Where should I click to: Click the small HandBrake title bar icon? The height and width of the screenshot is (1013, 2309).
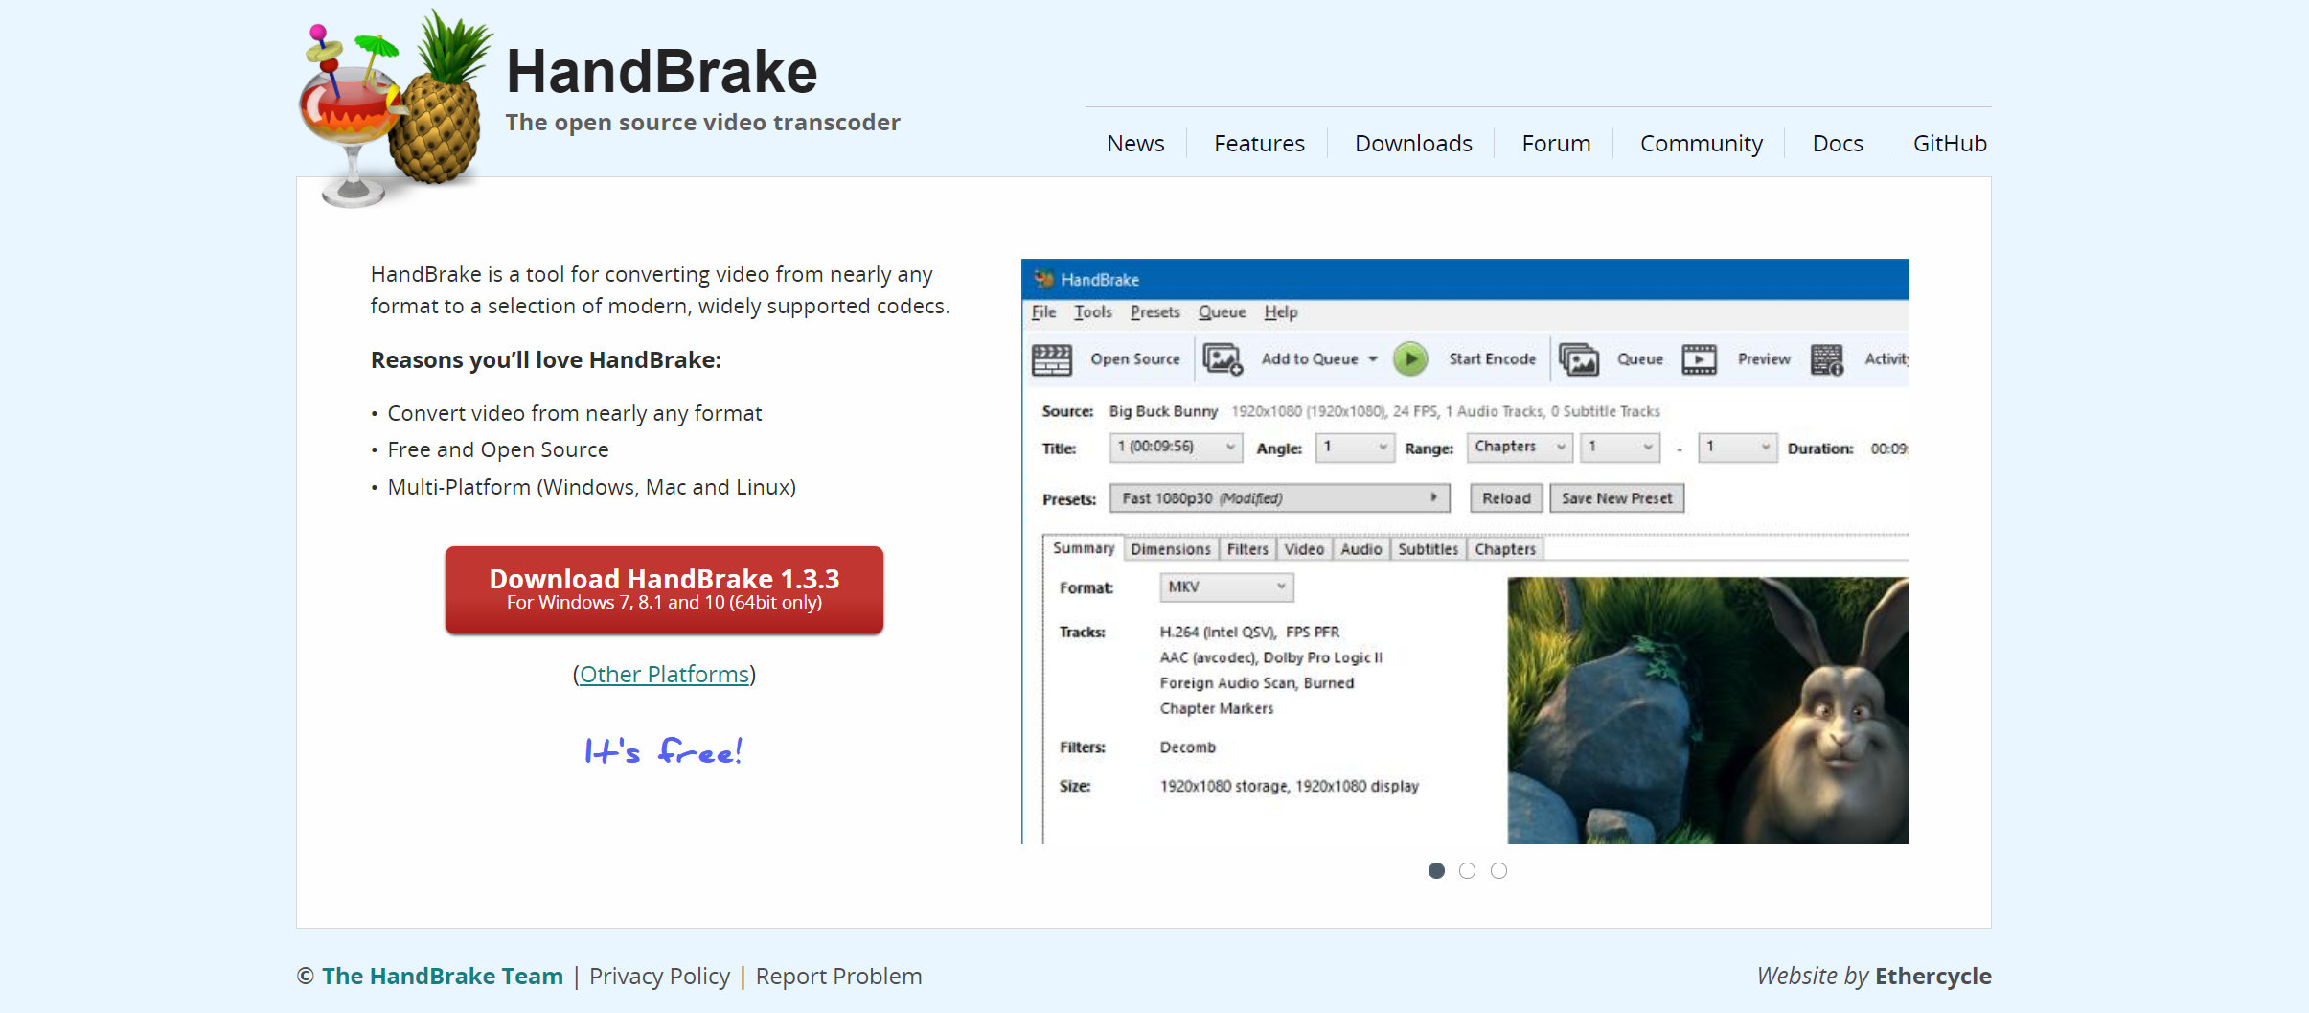coord(1043,280)
